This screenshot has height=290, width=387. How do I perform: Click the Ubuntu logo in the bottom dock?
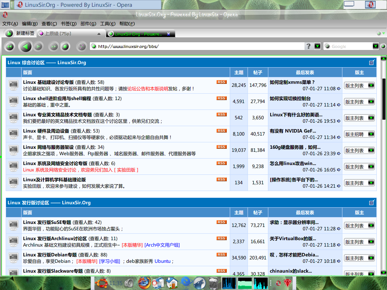click(x=101, y=283)
